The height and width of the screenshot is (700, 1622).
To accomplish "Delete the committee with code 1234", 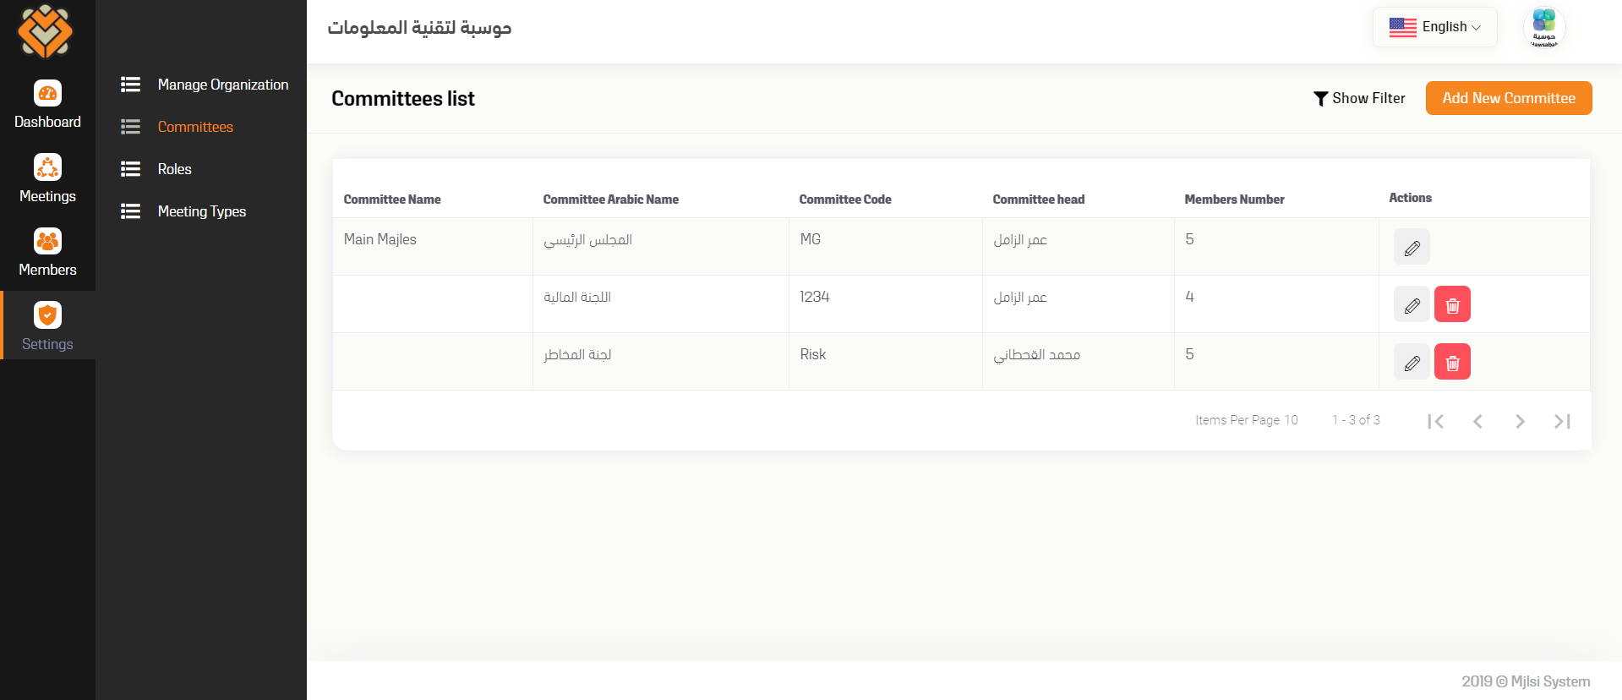I will 1452,304.
